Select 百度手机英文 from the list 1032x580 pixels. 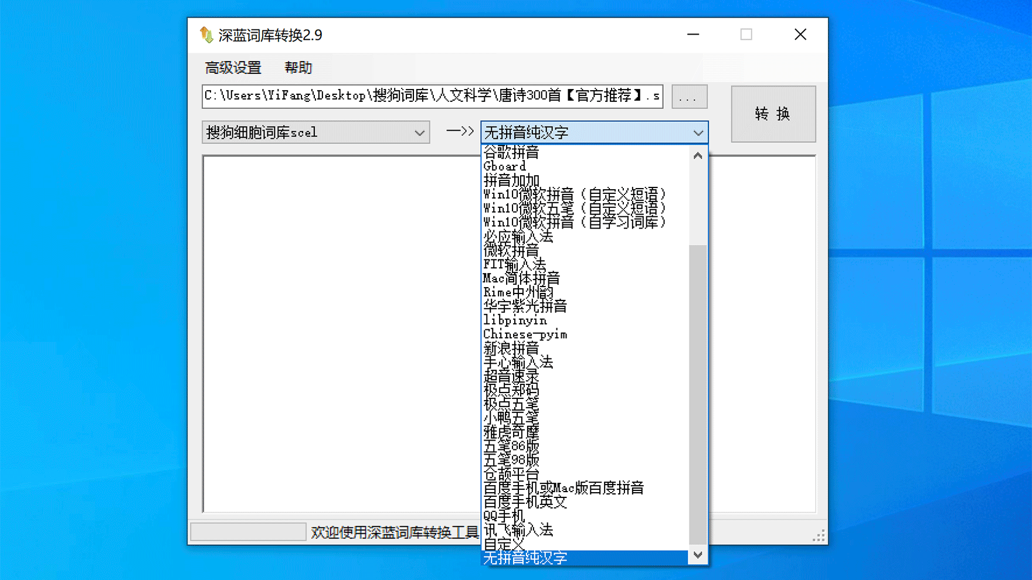pyautogui.click(x=585, y=502)
